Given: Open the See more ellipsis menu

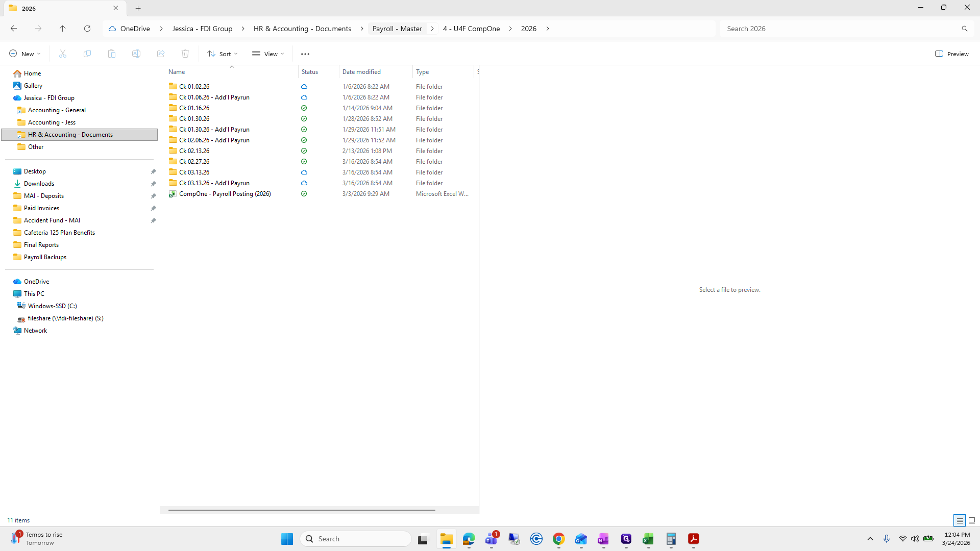Looking at the screenshot, I should [305, 54].
